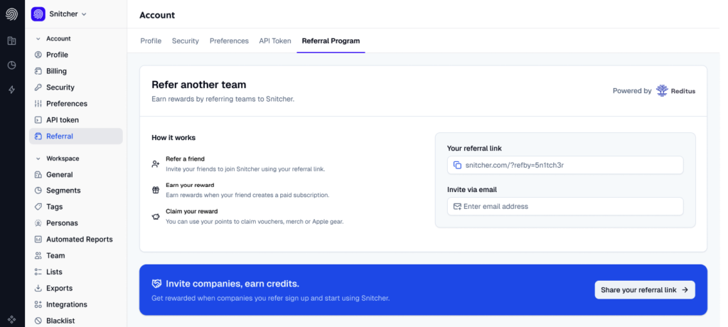Click the grid icon at bottom of left rail
The width and height of the screenshot is (728, 327).
click(x=11, y=320)
